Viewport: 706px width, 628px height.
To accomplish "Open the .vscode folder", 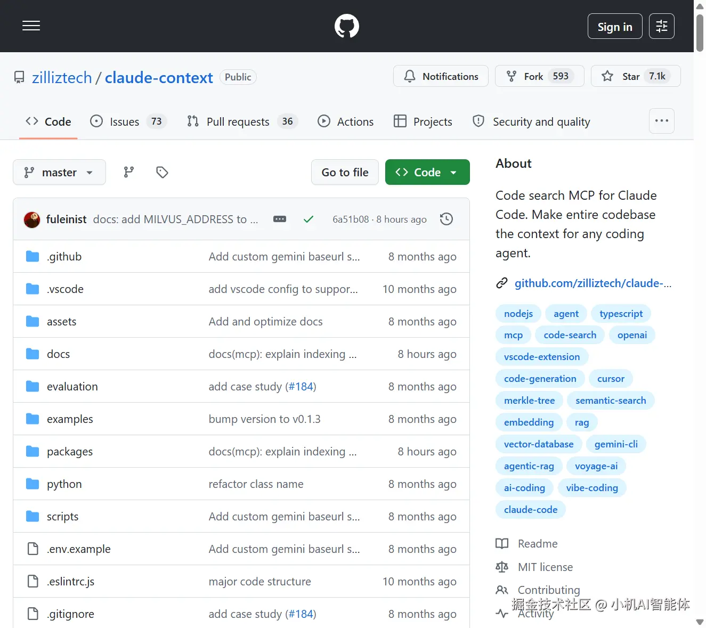I will coord(65,289).
